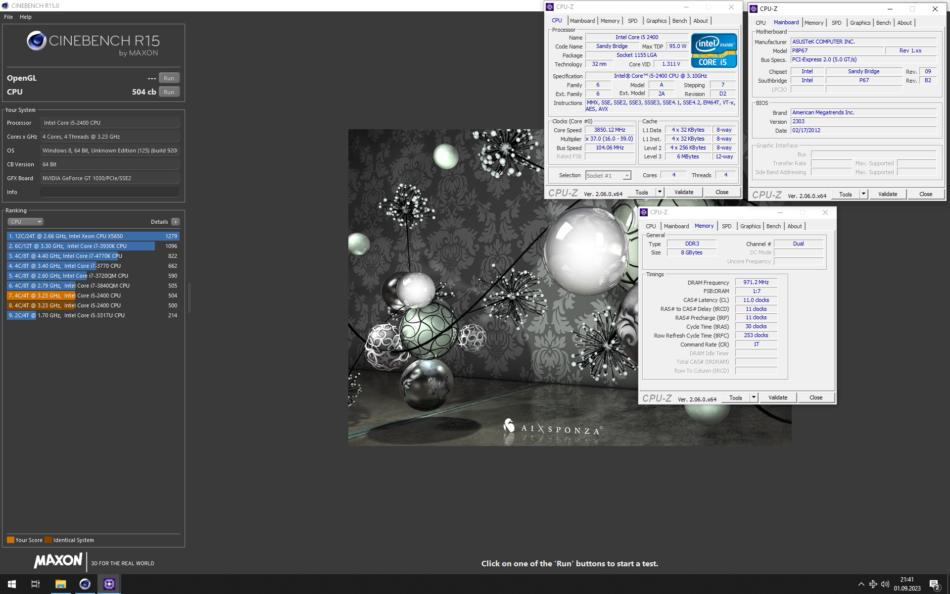
Task: Select ranking row 7 with score 504
Action: [93, 296]
